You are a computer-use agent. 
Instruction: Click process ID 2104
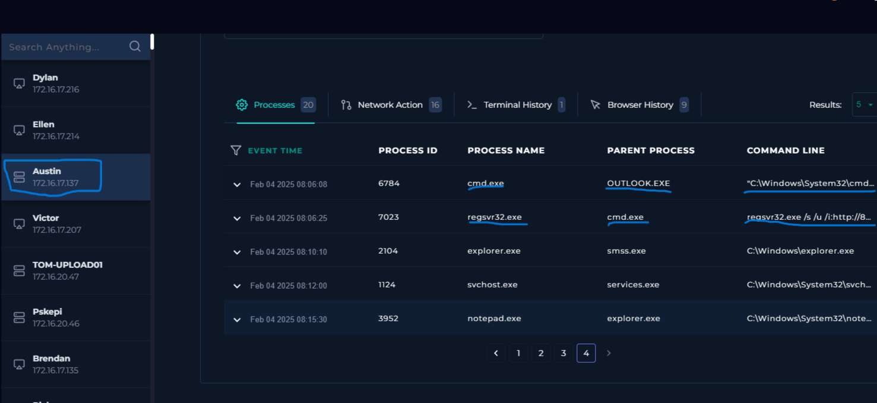click(x=388, y=251)
